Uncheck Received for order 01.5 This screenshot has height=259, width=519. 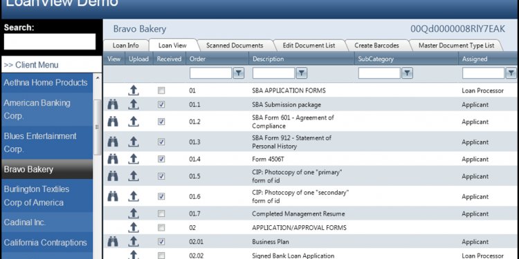[x=161, y=176]
